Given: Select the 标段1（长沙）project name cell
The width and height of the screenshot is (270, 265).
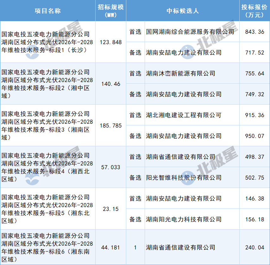Looking at the screenshot, I should click(x=48, y=42).
